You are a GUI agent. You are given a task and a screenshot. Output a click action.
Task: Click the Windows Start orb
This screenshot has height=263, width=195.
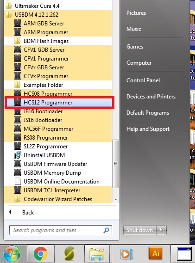coord(12,254)
